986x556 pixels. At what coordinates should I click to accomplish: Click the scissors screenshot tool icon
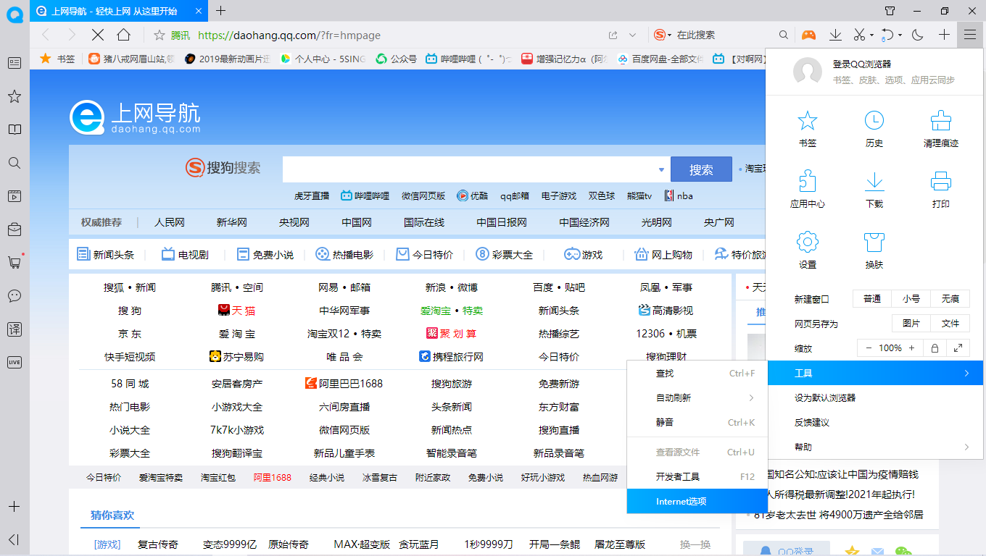858,35
